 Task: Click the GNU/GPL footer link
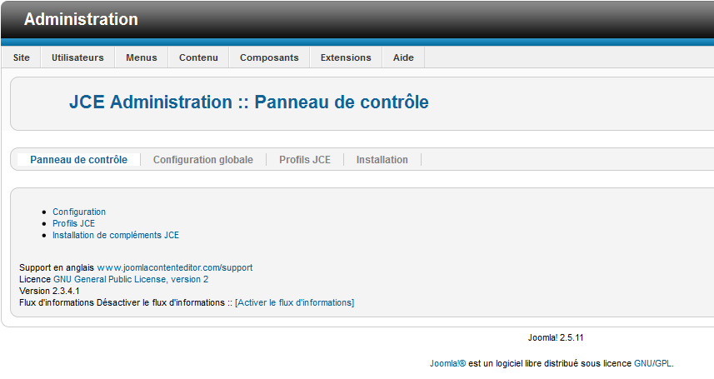coord(653,364)
